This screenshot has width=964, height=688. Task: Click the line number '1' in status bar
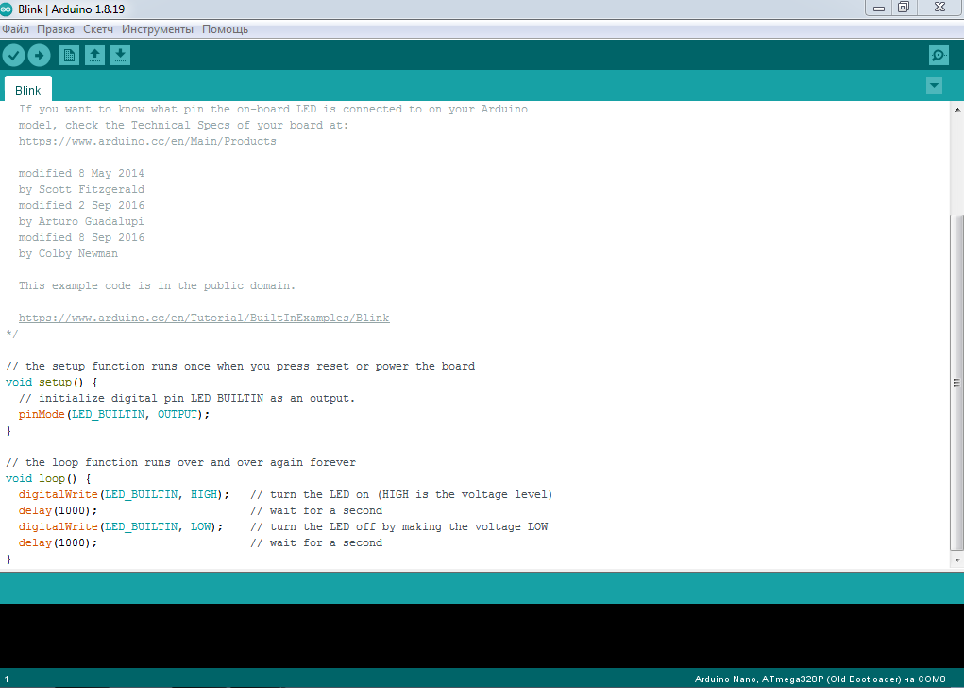point(7,679)
